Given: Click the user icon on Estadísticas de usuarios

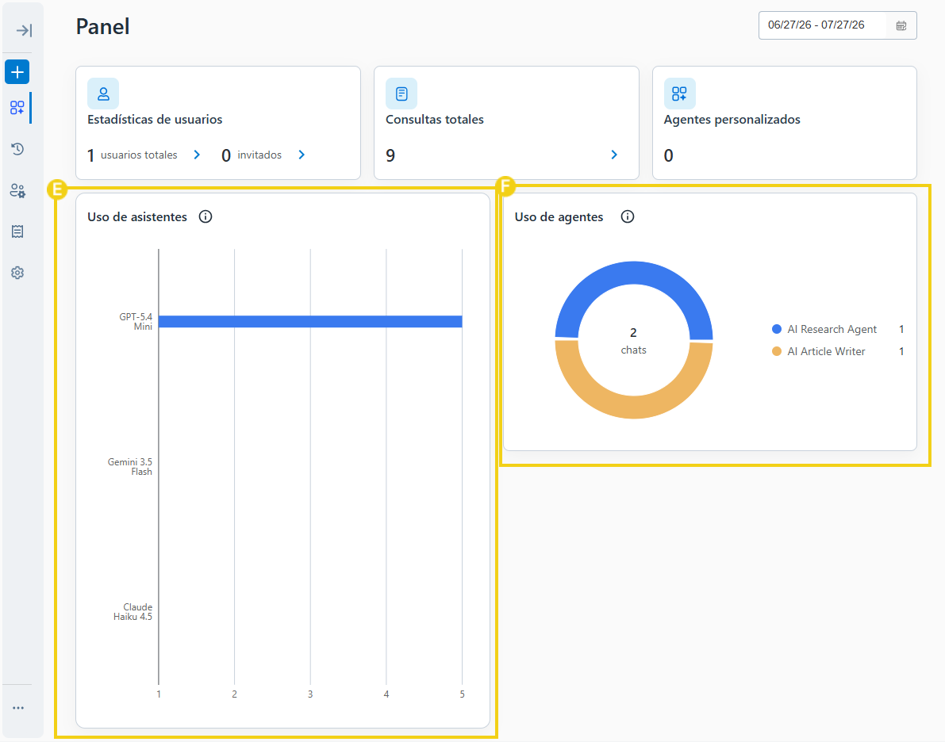Looking at the screenshot, I should (x=103, y=94).
